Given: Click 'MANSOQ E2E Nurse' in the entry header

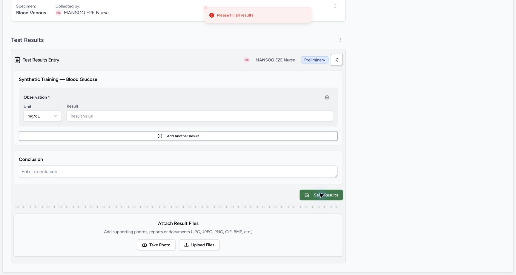Looking at the screenshot, I should coord(275,60).
